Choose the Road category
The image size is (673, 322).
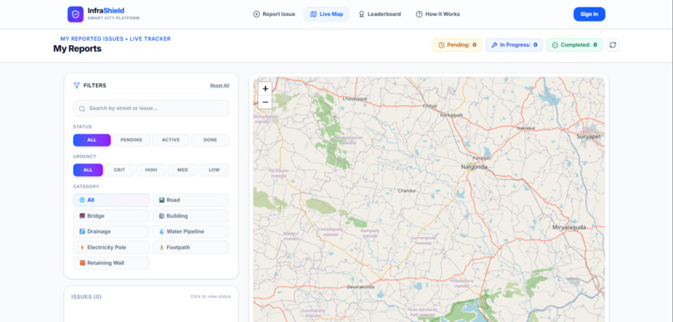(x=191, y=200)
